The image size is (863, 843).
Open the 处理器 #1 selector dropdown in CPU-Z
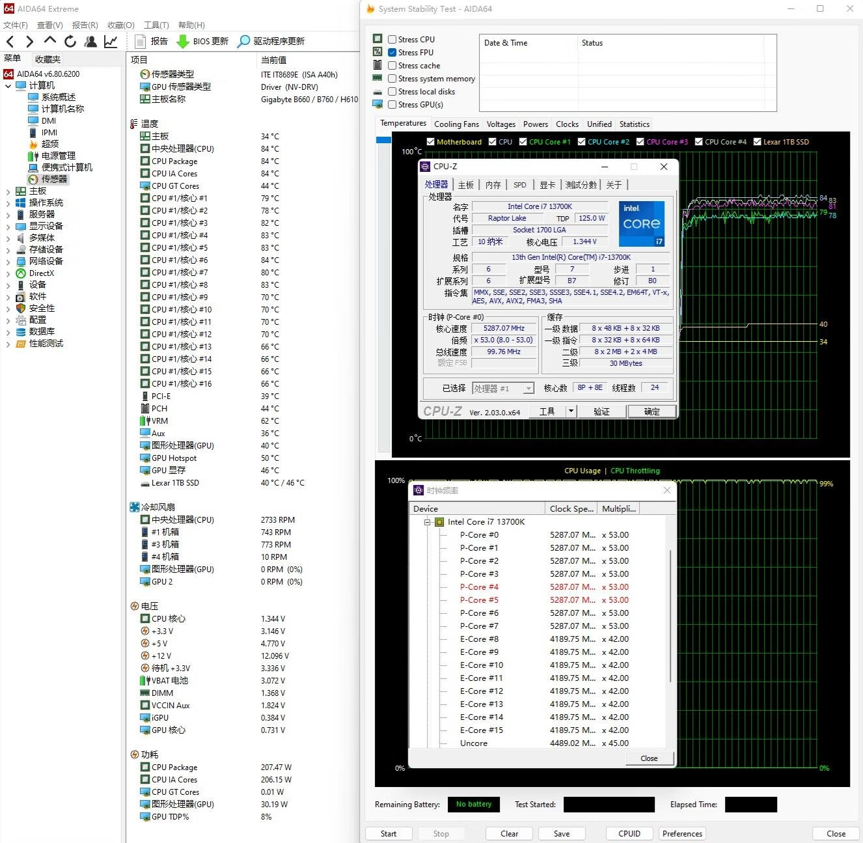(x=527, y=388)
